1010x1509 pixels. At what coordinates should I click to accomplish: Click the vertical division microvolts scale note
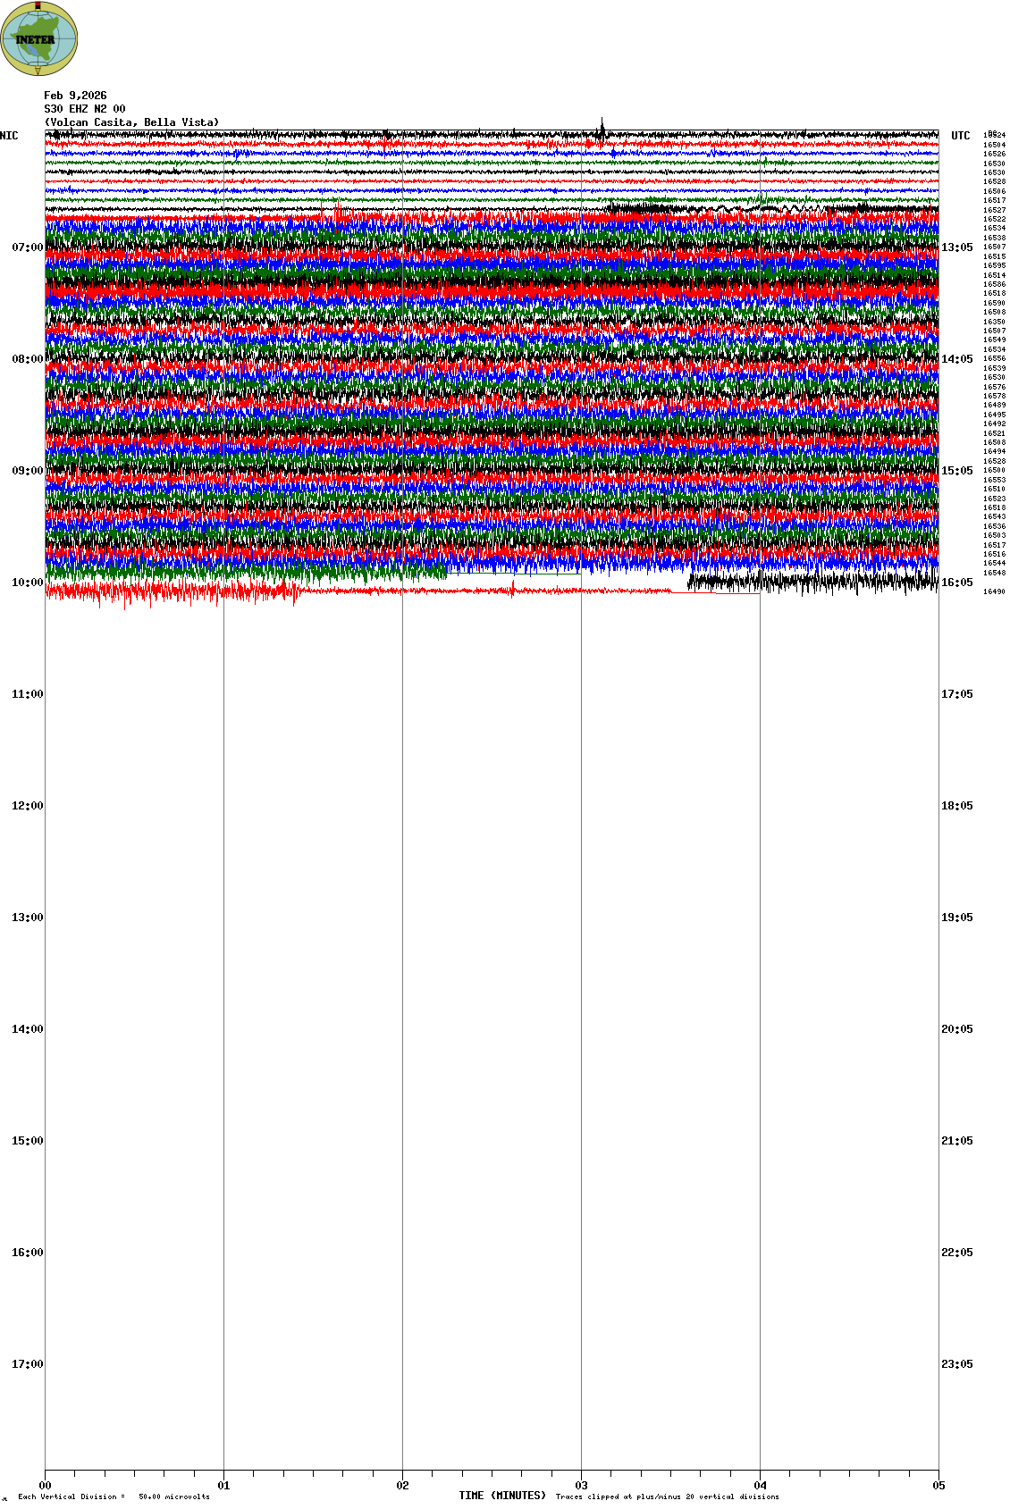114,1496
